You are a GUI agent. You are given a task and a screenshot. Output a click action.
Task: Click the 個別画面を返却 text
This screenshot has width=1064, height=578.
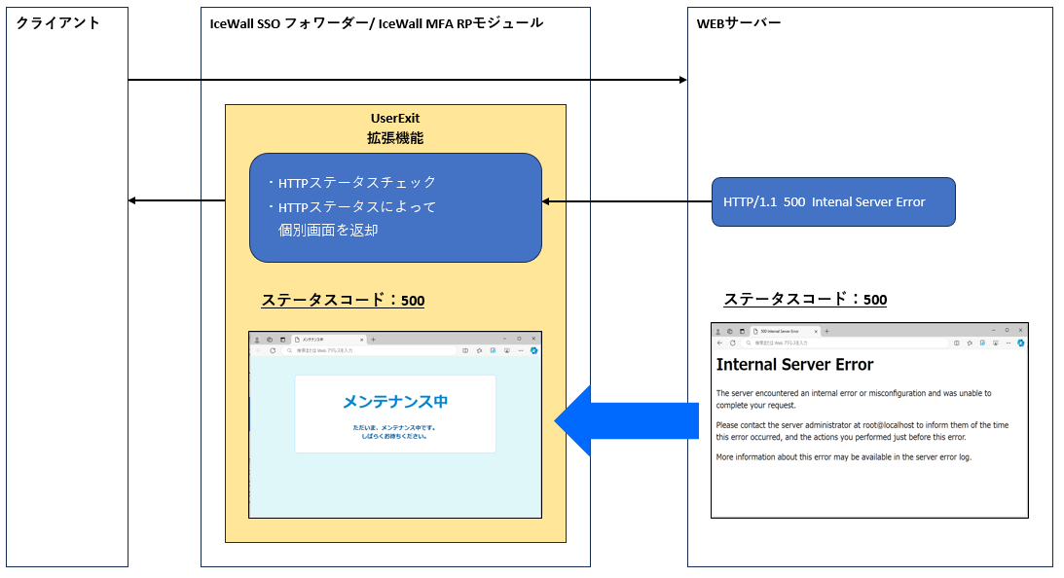(x=328, y=231)
